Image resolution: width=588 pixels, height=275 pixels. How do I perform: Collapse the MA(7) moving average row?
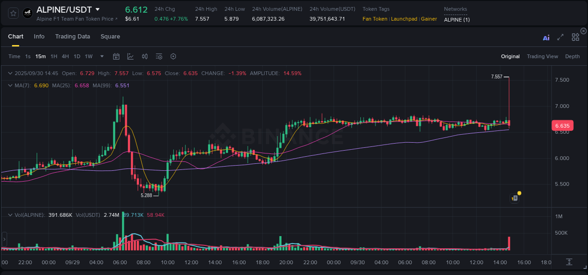tap(10, 85)
